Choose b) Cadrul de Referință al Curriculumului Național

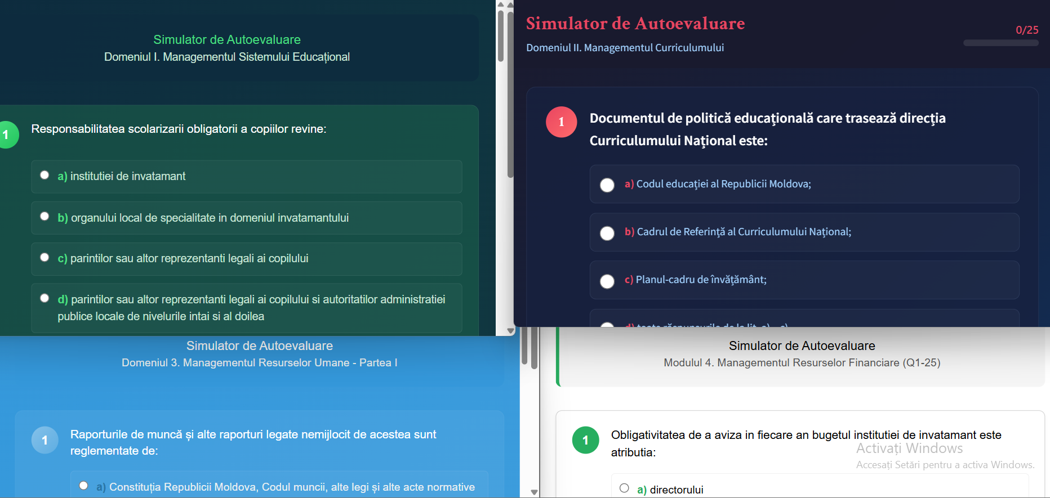(607, 233)
